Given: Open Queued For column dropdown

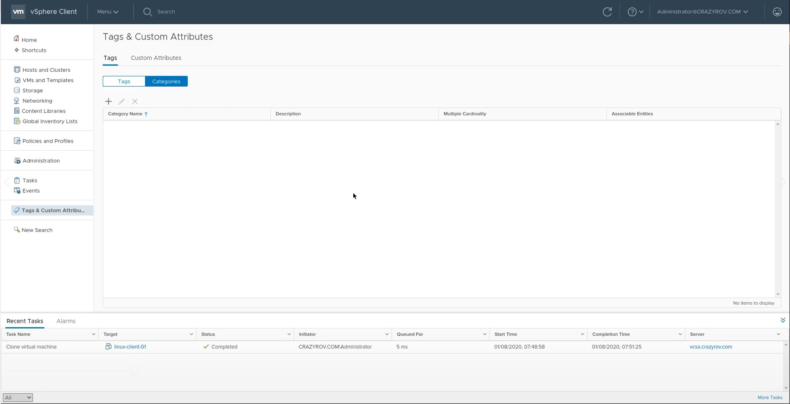Looking at the screenshot, I should [484, 334].
